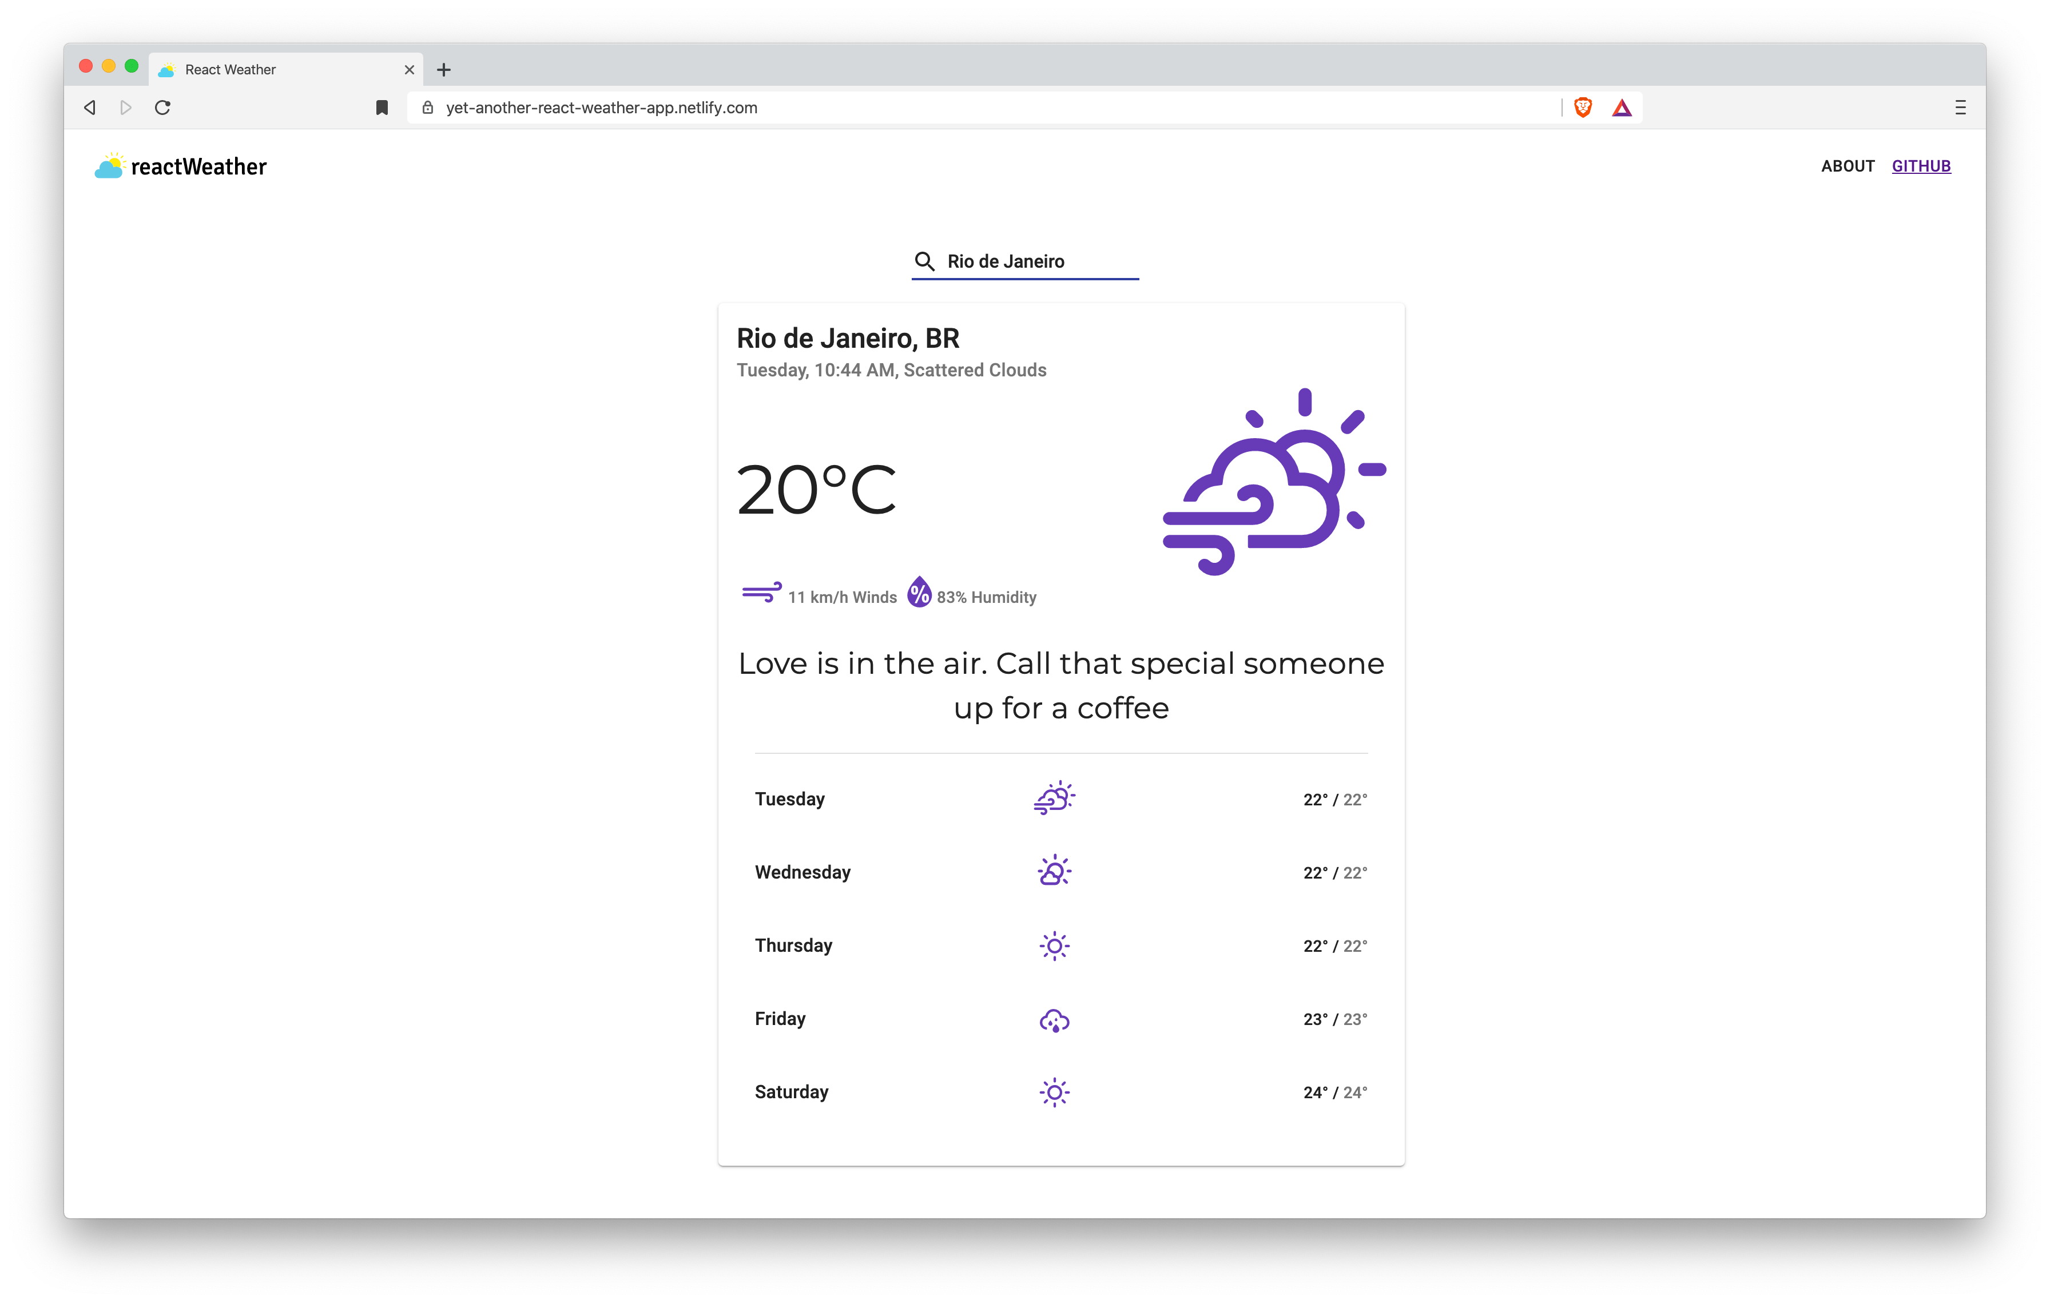Click Saturday's sunny forecast icon
This screenshot has height=1303, width=2050.
pos(1055,1092)
